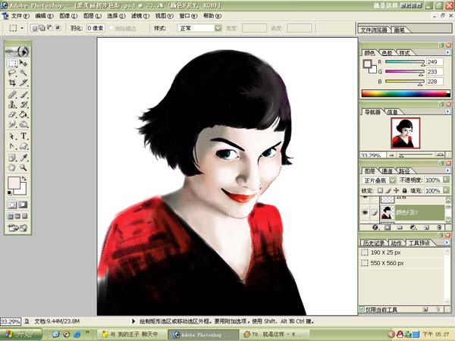Click Jump to ImageReady icon
Image resolution: width=455 pixels, height=341 pixels.
(x=17, y=228)
